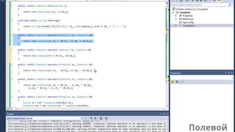Click the C# icon of ComplexA.cs
The width and height of the screenshot is (235, 132).
tap(180, 26)
